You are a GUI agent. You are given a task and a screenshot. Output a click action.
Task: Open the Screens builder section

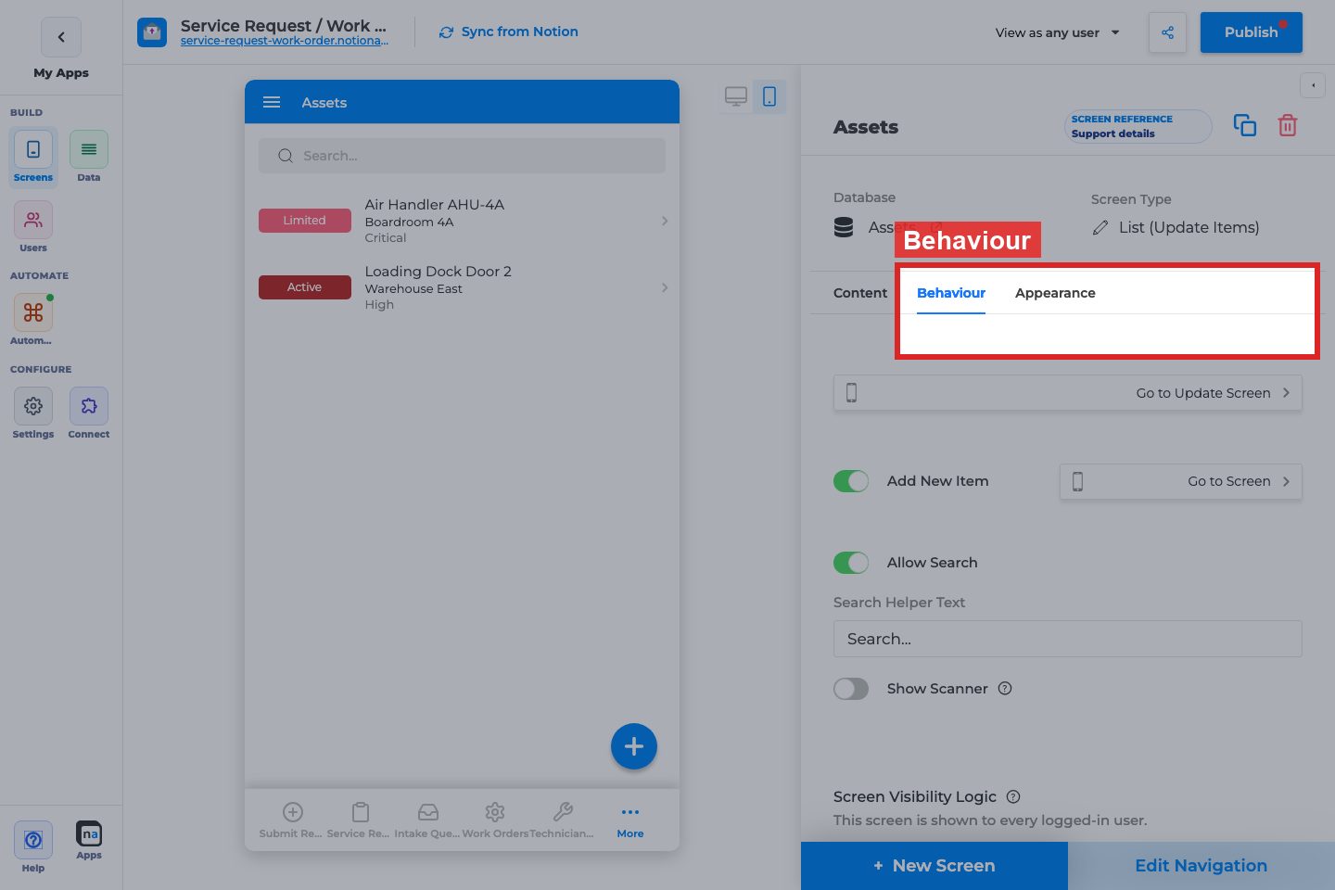(x=33, y=157)
